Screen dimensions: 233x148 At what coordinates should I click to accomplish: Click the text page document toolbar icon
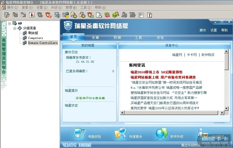(141, 15)
